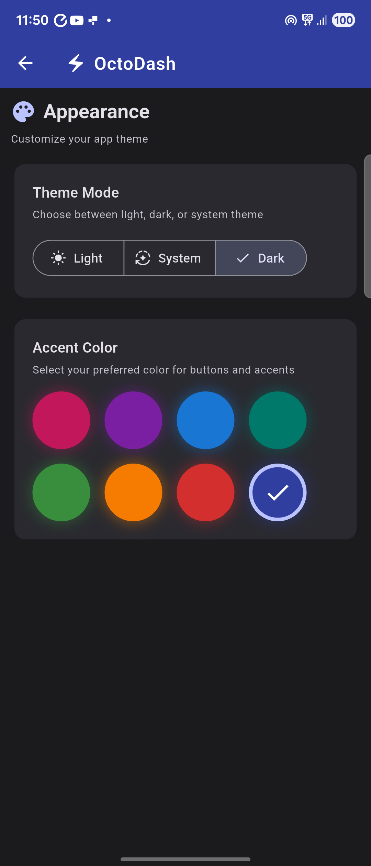The image size is (371, 866).
Task: Use the red accent color
Action: click(205, 492)
